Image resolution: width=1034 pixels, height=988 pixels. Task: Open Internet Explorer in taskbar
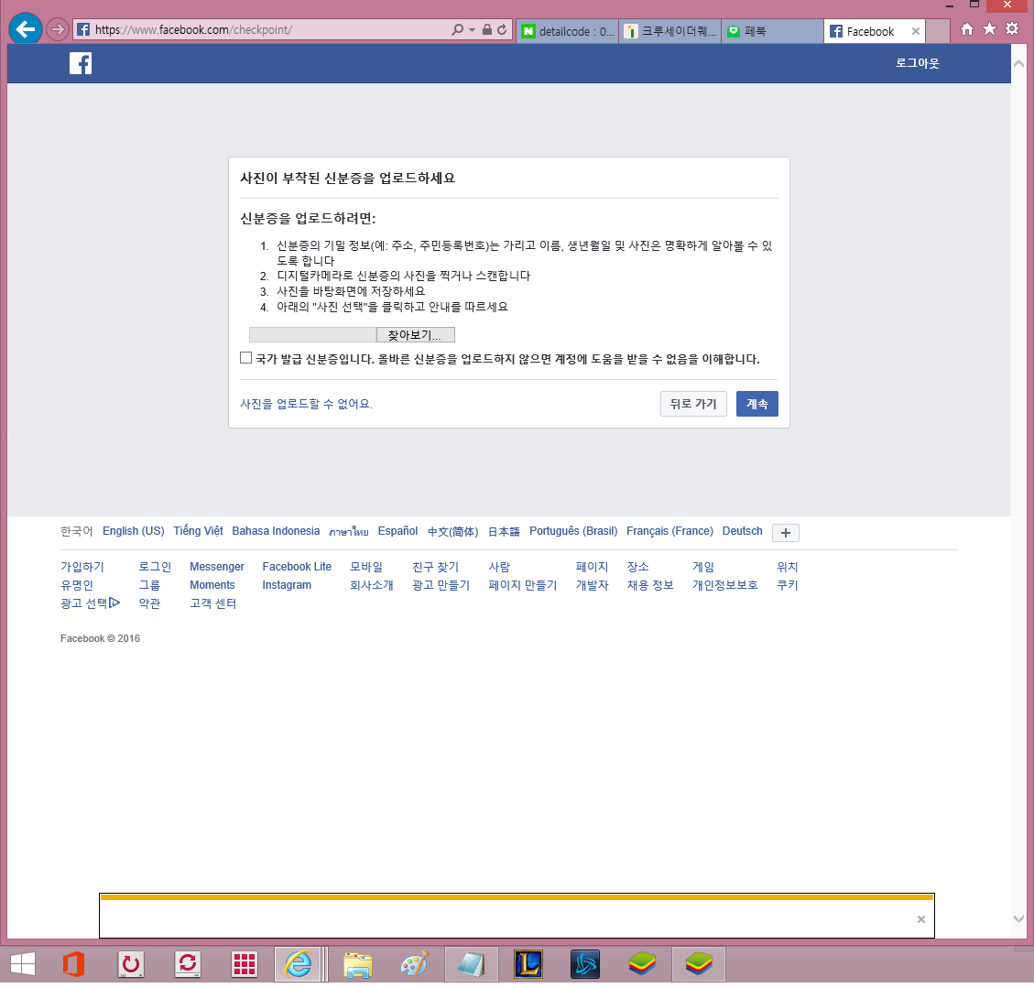pyautogui.click(x=298, y=966)
